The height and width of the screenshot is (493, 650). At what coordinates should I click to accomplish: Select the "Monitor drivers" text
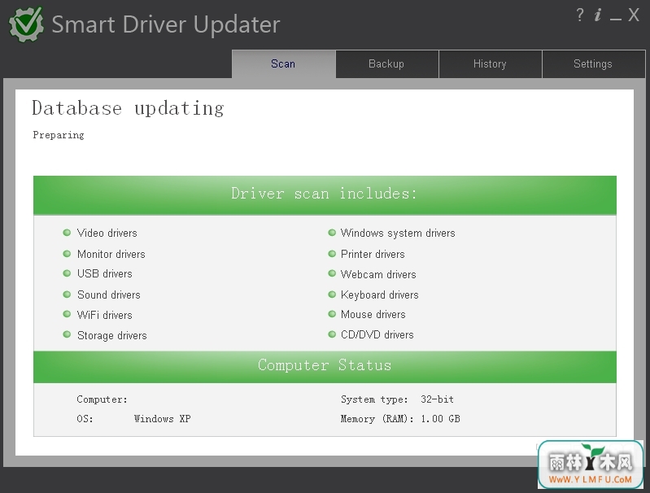pyautogui.click(x=111, y=254)
